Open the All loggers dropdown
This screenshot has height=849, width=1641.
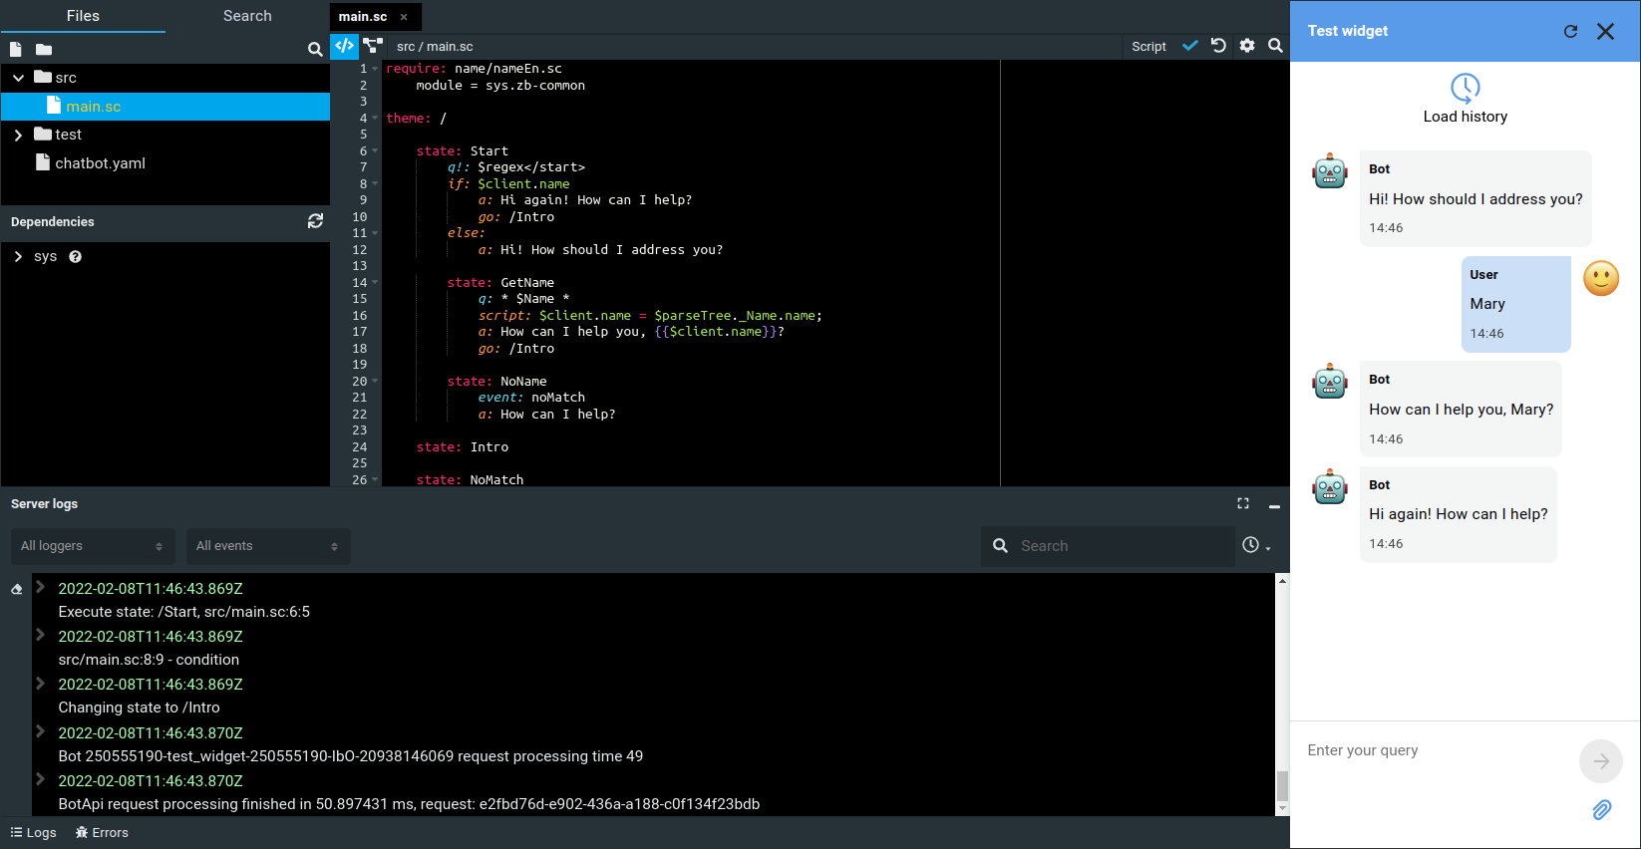tap(92, 546)
